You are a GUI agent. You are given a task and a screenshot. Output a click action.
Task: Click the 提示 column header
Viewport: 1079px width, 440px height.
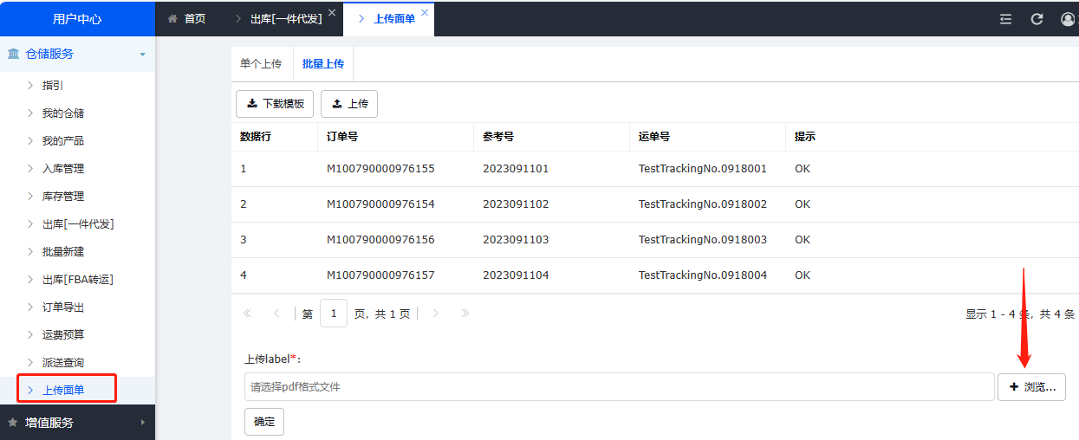933,137
